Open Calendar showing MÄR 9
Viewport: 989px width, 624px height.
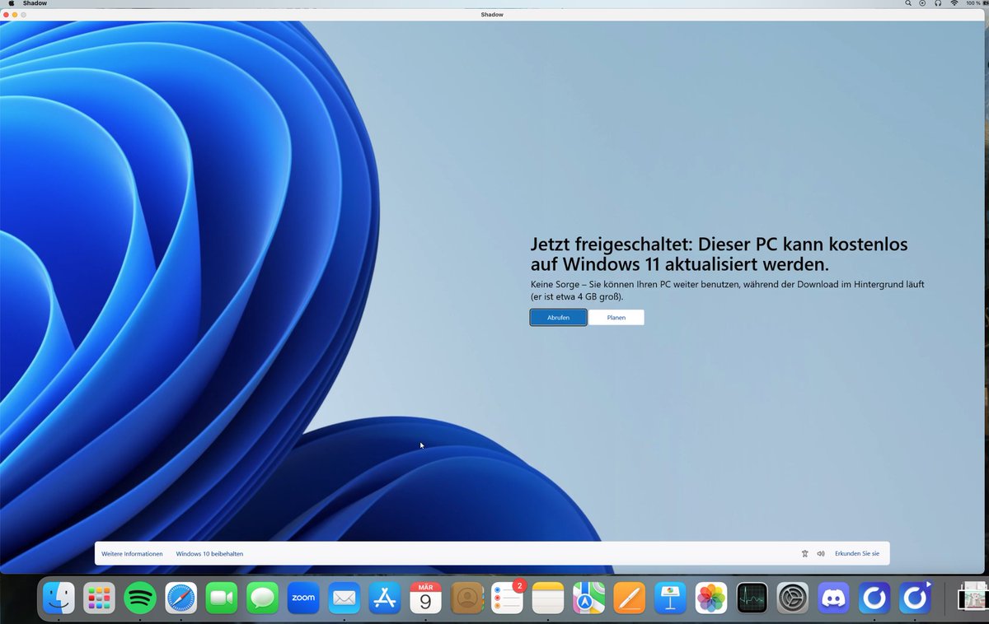point(426,598)
